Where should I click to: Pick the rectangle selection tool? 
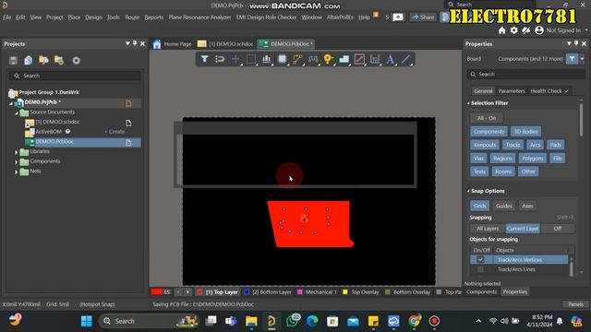251,59
